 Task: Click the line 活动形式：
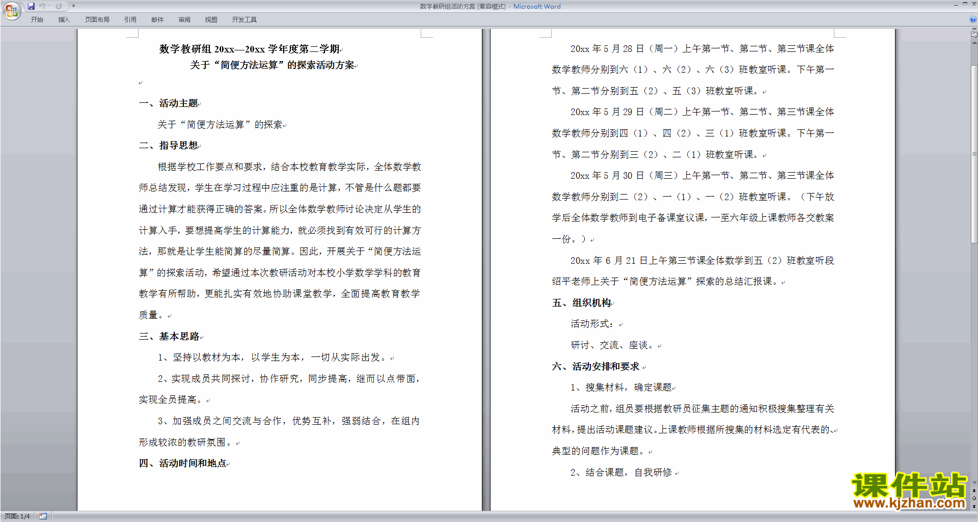click(592, 323)
